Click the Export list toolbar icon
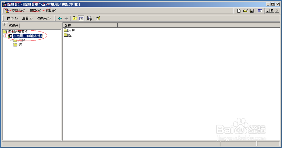This screenshot has height=148, width=282. click(89, 18)
